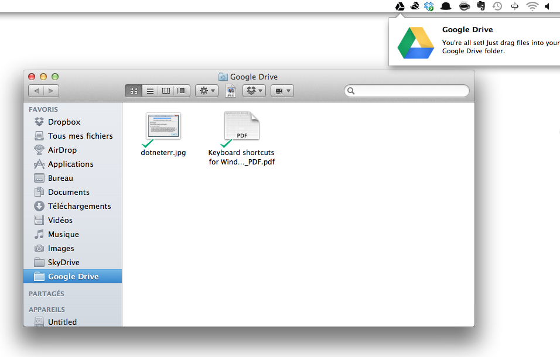Select the dotneterr.jpg file thumbnail
Viewport: 560px width, 357px height.
(x=163, y=126)
